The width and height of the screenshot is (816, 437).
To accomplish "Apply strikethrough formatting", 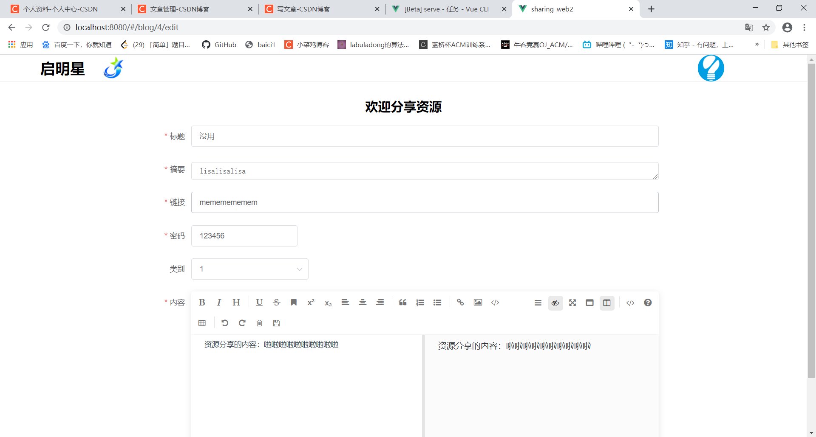I will [277, 303].
